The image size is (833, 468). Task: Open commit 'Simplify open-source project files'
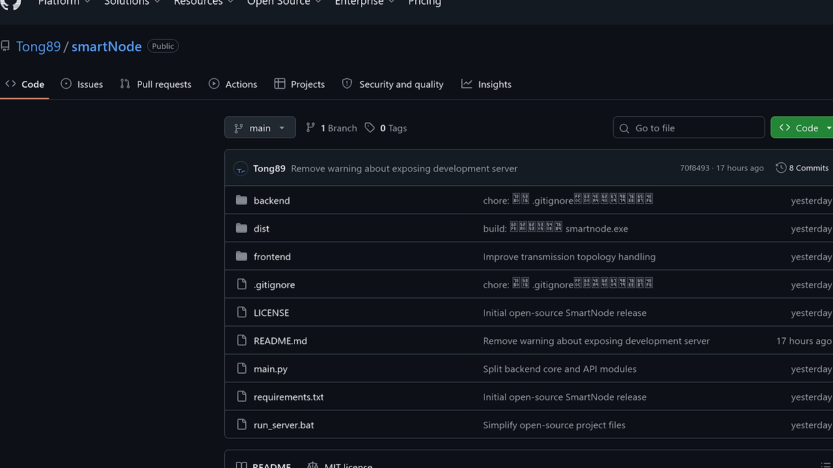coord(554,425)
